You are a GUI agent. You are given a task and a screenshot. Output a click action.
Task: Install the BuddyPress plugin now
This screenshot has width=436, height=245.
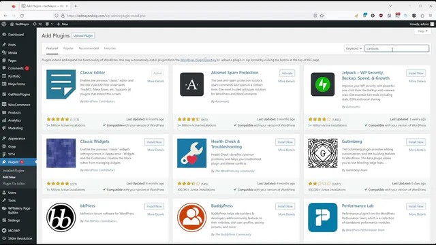285,206
